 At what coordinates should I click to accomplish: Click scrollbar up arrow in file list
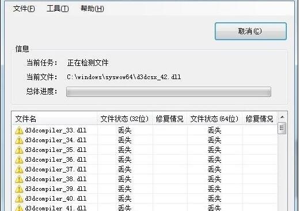[x=282, y=117]
